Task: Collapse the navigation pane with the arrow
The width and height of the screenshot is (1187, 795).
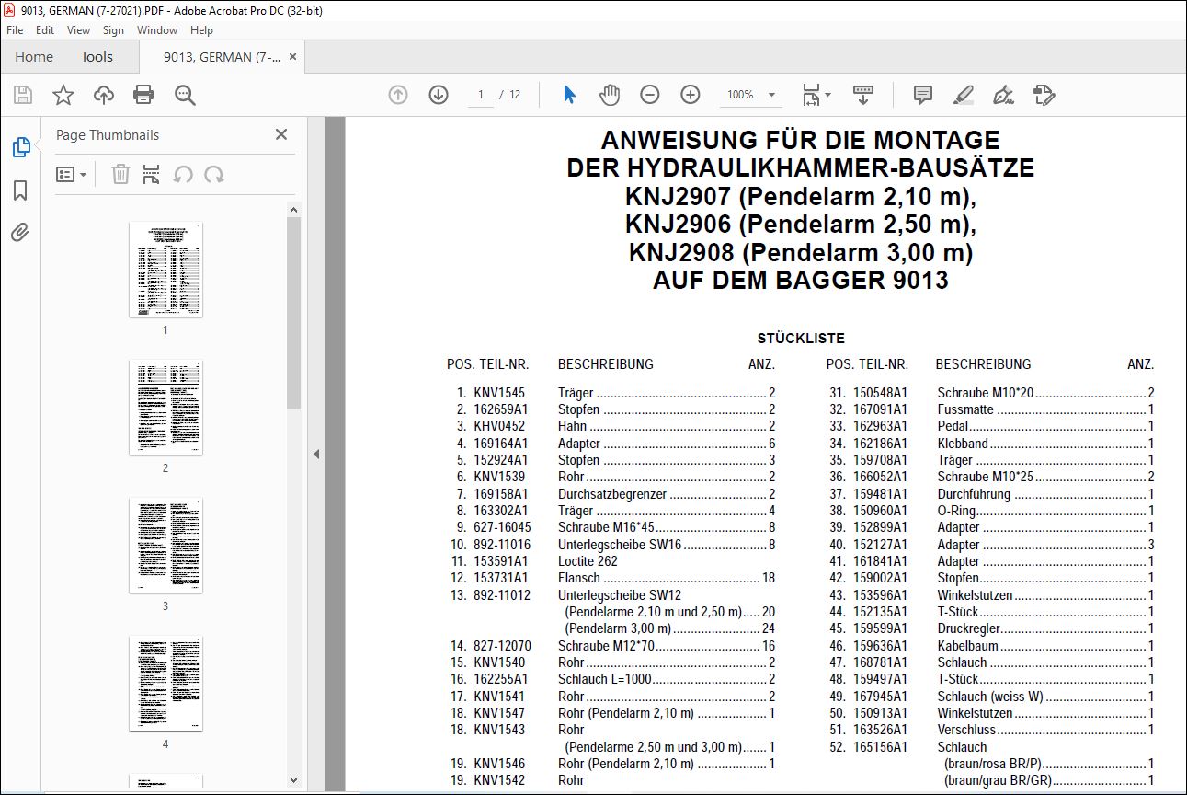Action: (316, 454)
